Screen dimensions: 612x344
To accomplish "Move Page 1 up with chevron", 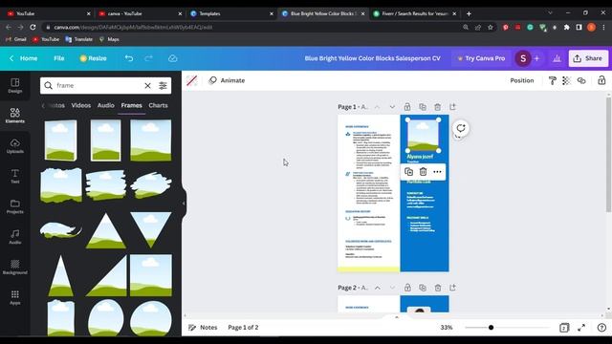I will tap(377, 107).
